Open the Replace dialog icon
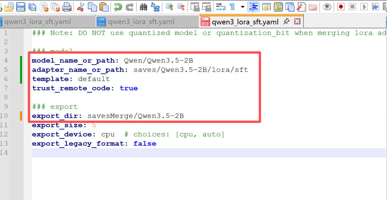The width and height of the screenshot is (387, 200). 155,7
